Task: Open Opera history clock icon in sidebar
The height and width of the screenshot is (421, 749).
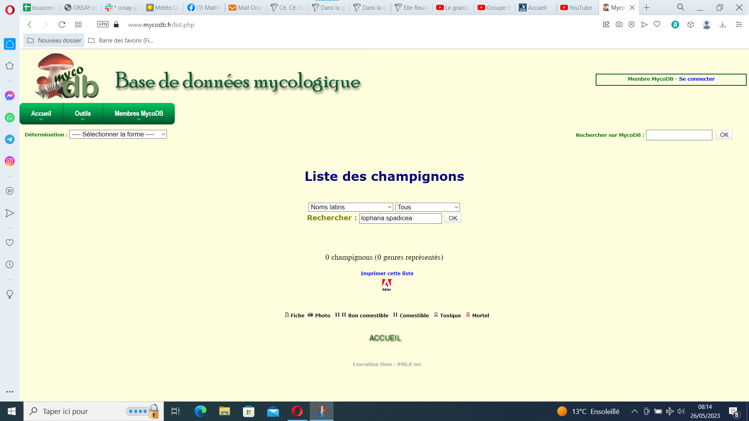Action: pyautogui.click(x=10, y=265)
